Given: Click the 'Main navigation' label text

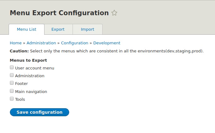Looking at the screenshot, I should [x=31, y=92].
